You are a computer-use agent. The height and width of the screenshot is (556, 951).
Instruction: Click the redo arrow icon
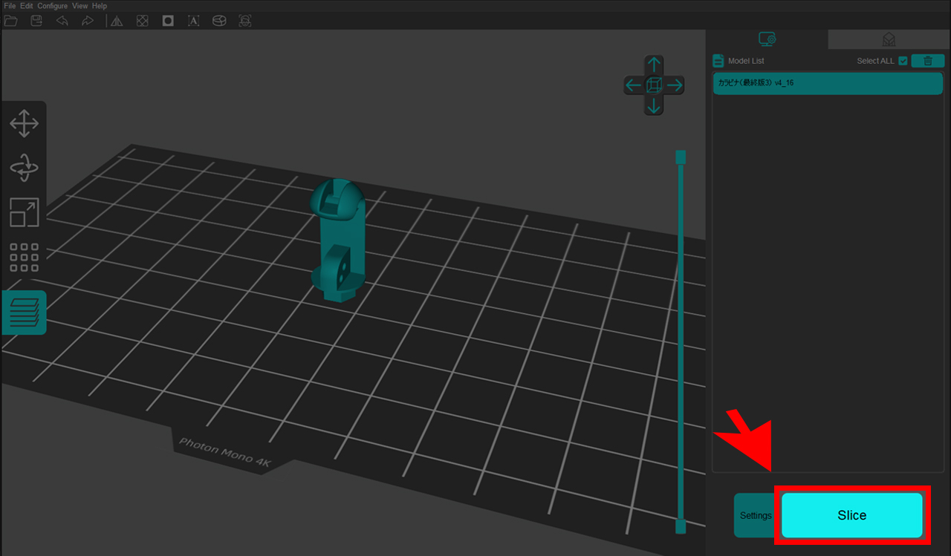pos(87,21)
